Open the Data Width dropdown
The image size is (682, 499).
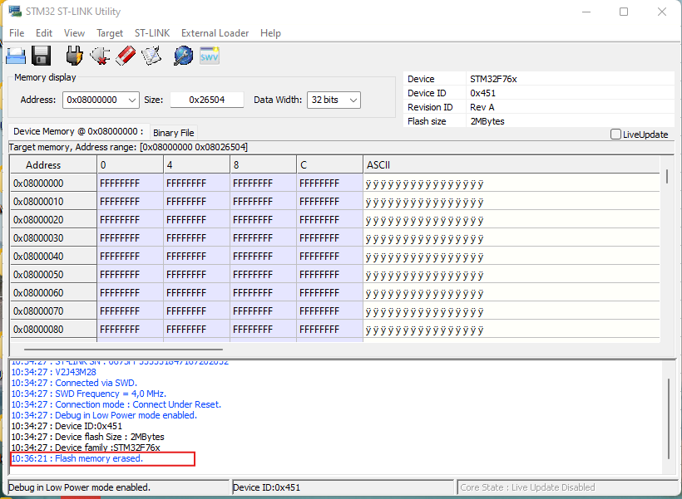(353, 100)
